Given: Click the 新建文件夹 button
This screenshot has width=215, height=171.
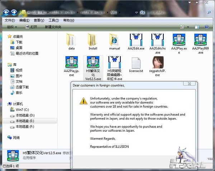Looking at the screenshot, I should point(53,27).
